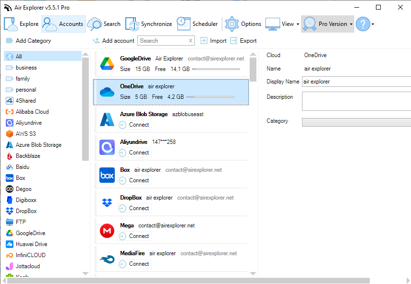Connect the Box account
Viewport: 411px width, 284px height.
point(135,180)
